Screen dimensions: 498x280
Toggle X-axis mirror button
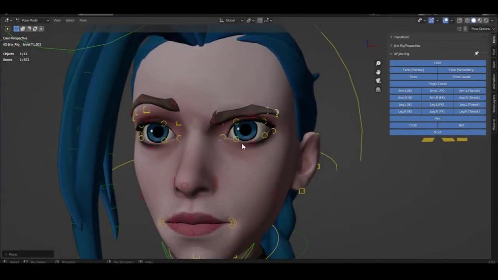[465, 29]
